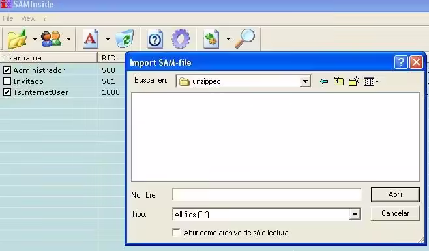Close the Import SAM-file dialog
This screenshot has height=251, width=429.
pyautogui.click(x=416, y=62)
